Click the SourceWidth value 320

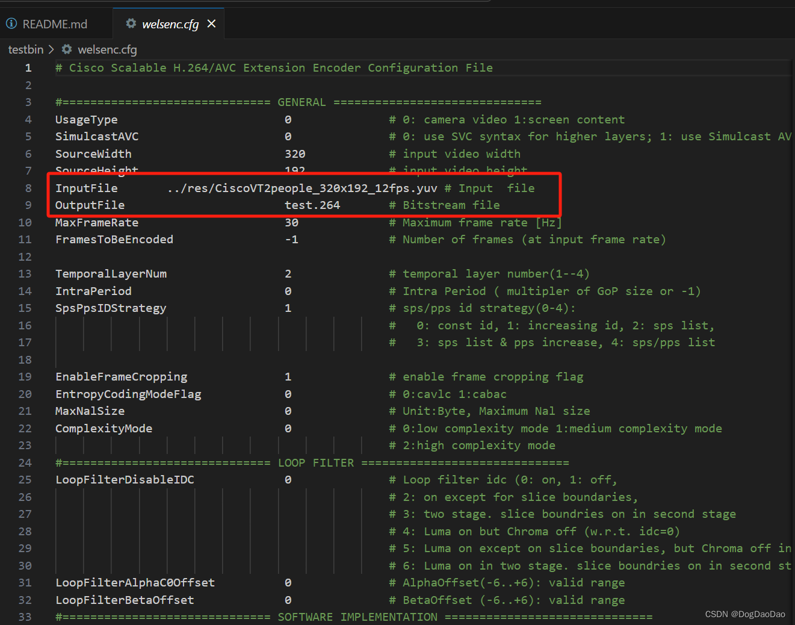295,154
